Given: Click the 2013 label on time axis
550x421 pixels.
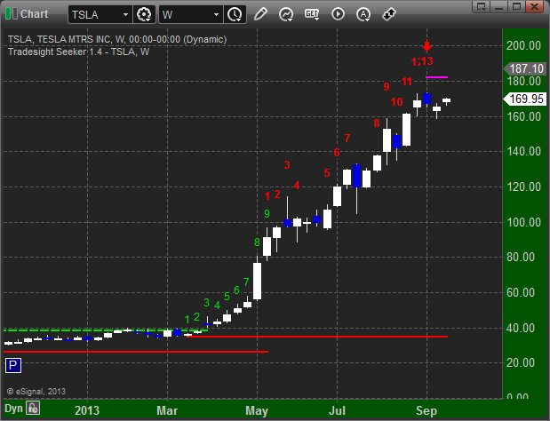Looking at the screenshot, I should (87, 410).
